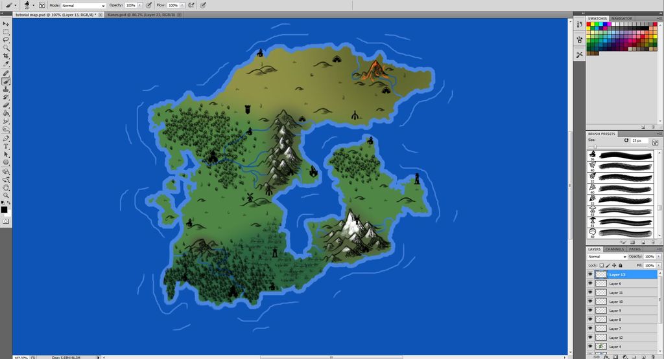Viewport: 664px width, 359px height.
Task: Click the airbrush icon beside Flow
Action: 191,5
